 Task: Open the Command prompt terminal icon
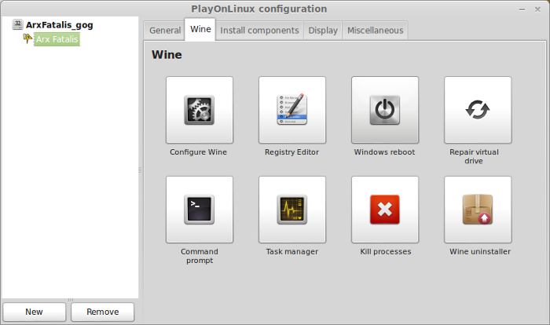tap(200, 210)
